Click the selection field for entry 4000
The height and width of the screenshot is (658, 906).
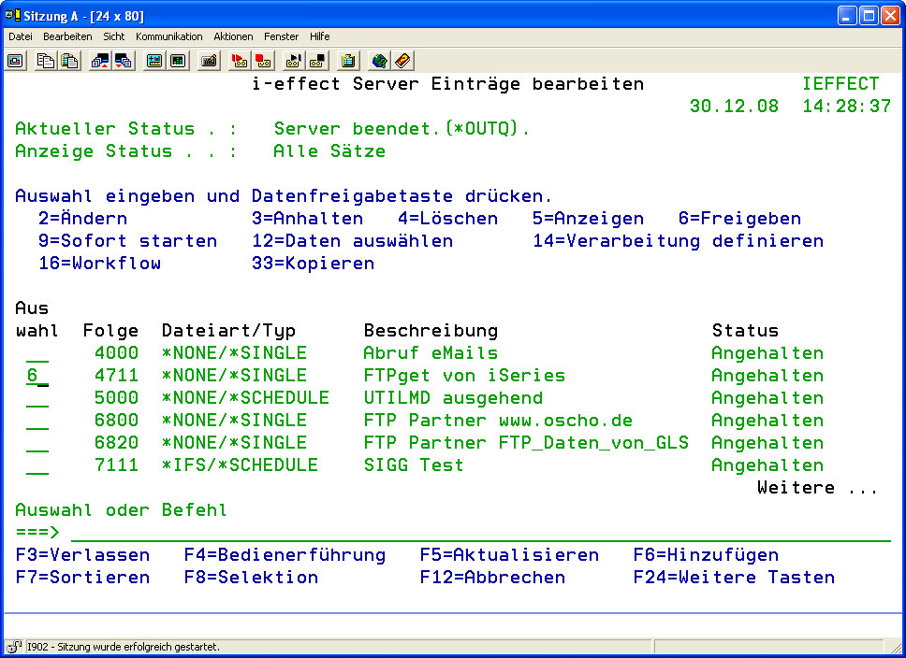coord(37,353)
